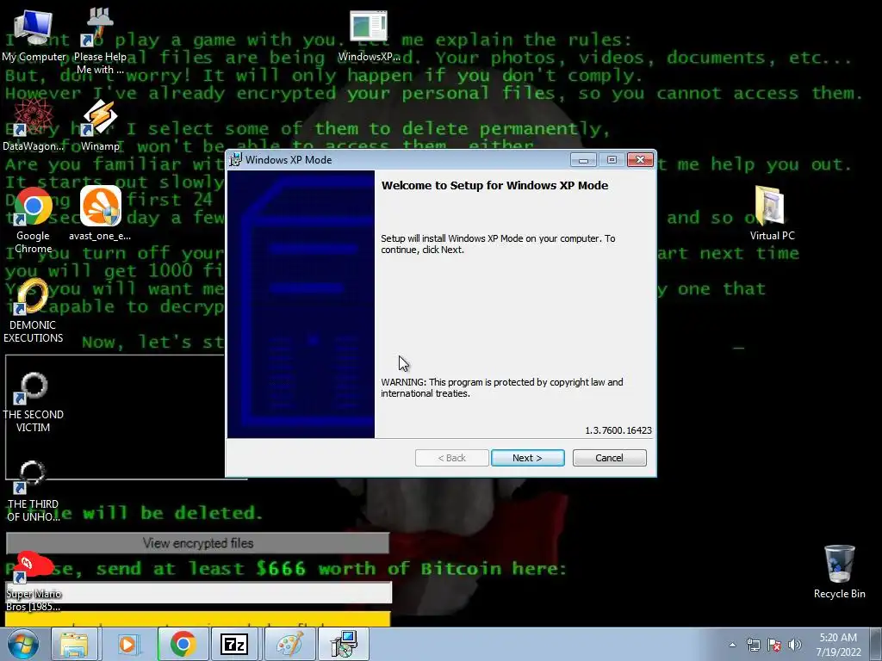Click the yellow bar under Bitcoin field
This screenshot has height=661, width=882.
197,619
